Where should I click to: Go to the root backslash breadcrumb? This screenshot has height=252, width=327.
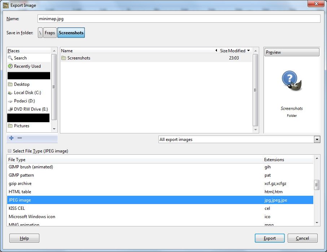coord(40,33)
